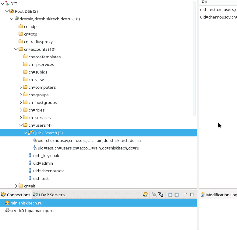Click the Close Connection plug icon
The width and height of the screenshot is (237, 230).
coord(161,194)
